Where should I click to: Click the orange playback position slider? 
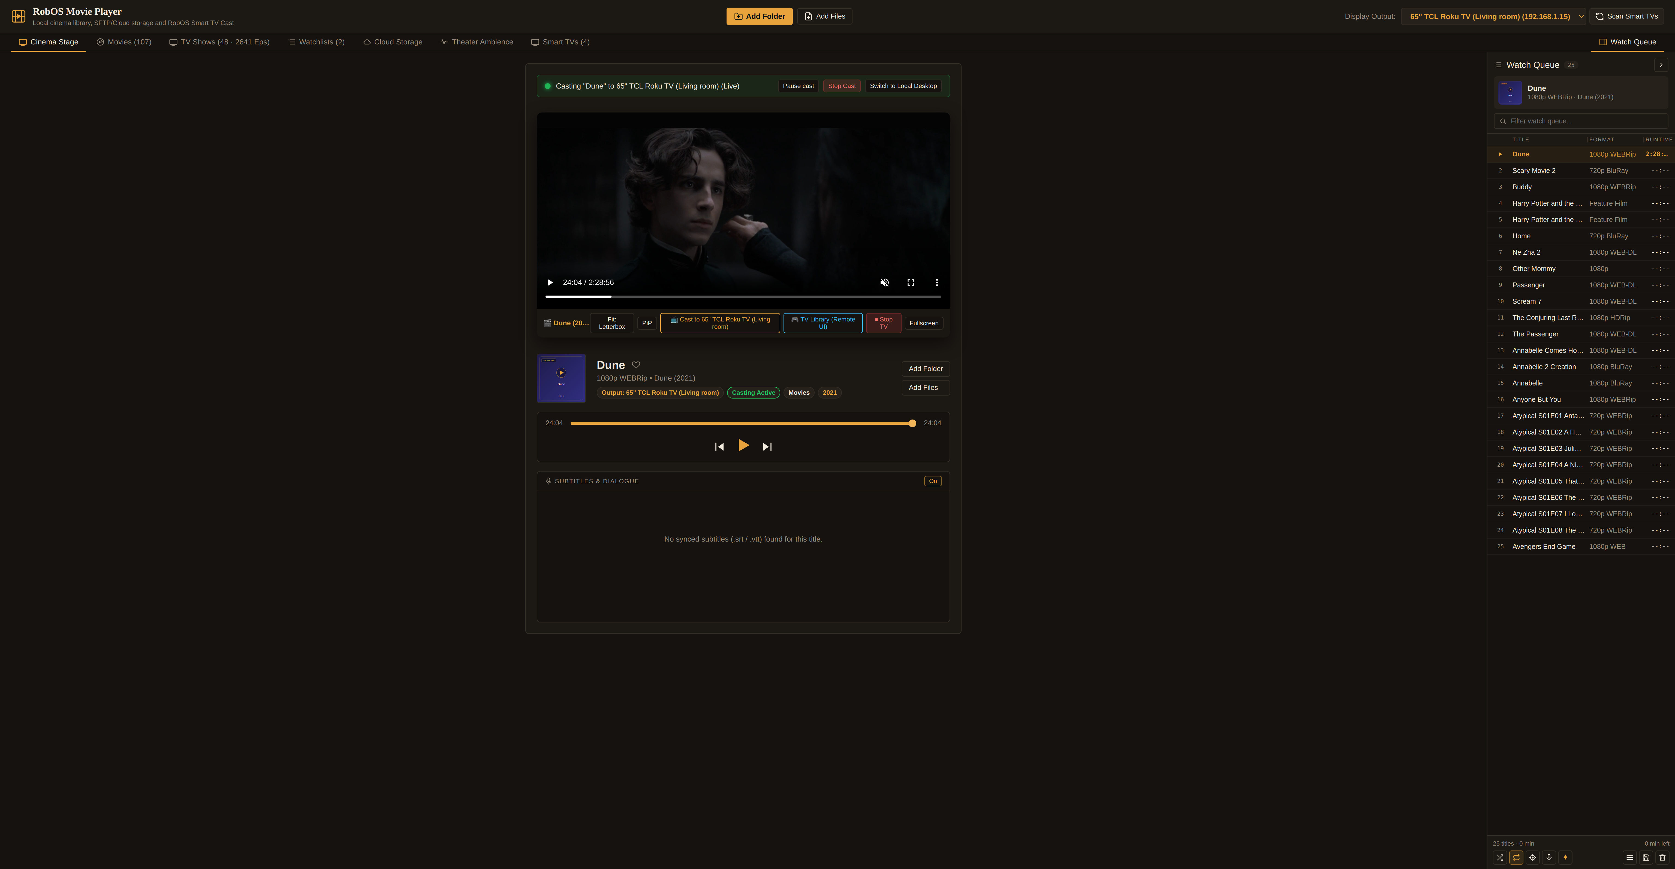[x=743, y=423]
